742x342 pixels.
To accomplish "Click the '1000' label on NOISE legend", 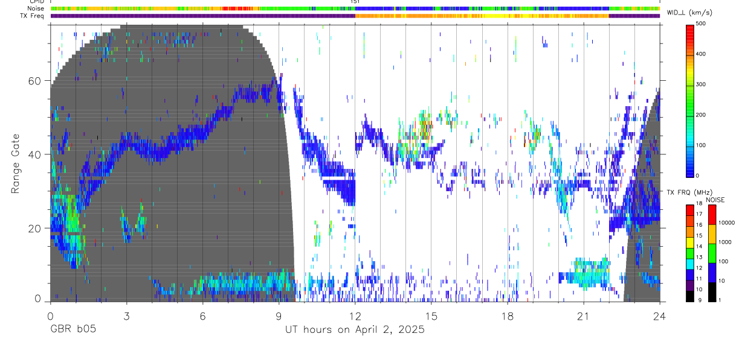I will point(725,242).
